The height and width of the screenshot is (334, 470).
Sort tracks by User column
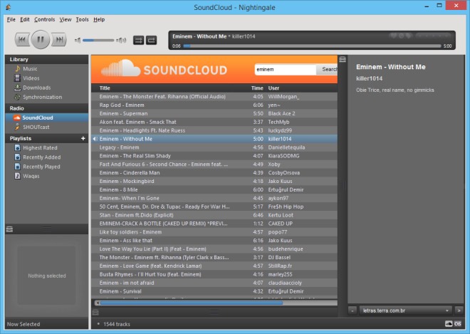273,88
